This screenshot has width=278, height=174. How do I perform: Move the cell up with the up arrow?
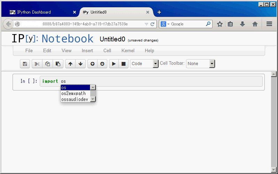coord(70,64)
